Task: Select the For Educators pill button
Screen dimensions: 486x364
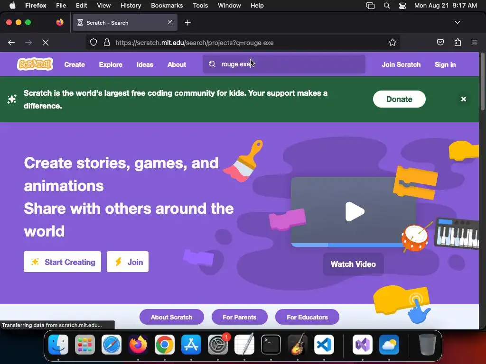Action: pyautogui.click(x=307, y=317)
